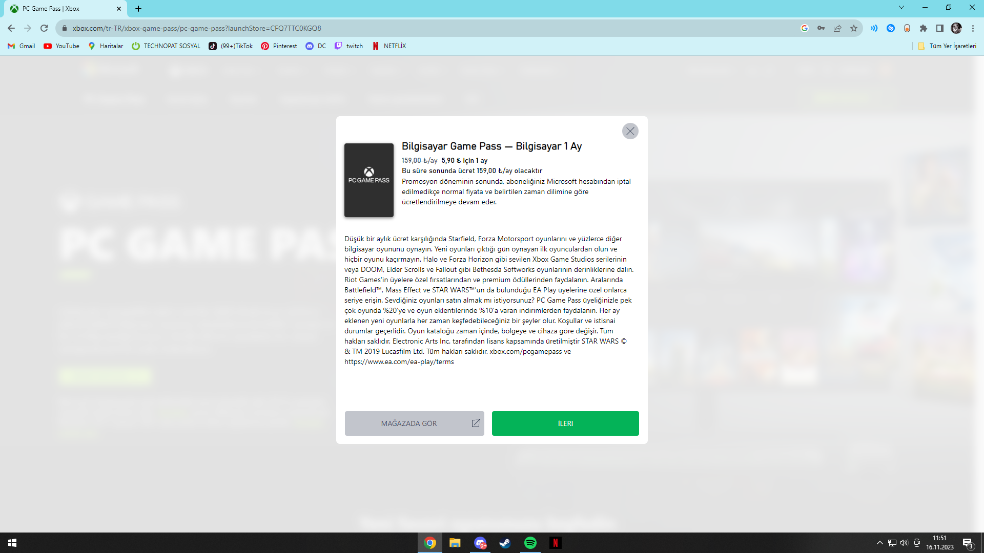This screenshot has height=553, width=984.
Task: Click MAĞAZADA GÖR store button
Action: coord(414,423)
